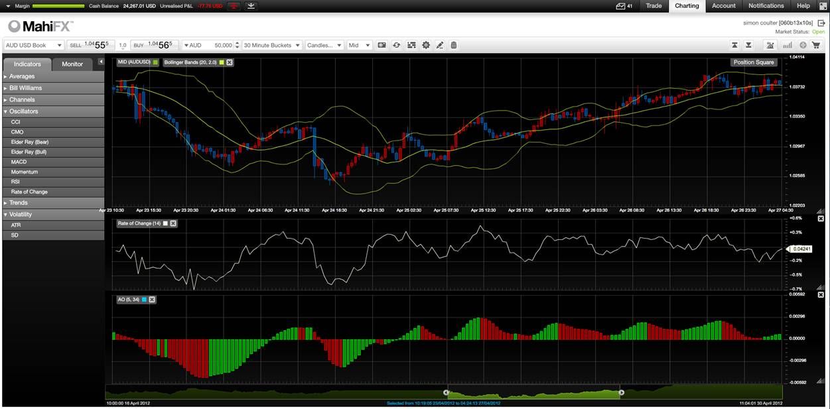Click the fullscreen icon at the top right corner
Viewport: 830px width, 409px height.
823,5
